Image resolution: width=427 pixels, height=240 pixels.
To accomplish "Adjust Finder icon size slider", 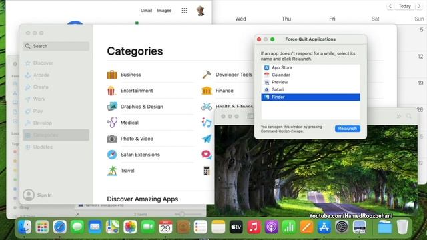I will click(x=181, y=215).
